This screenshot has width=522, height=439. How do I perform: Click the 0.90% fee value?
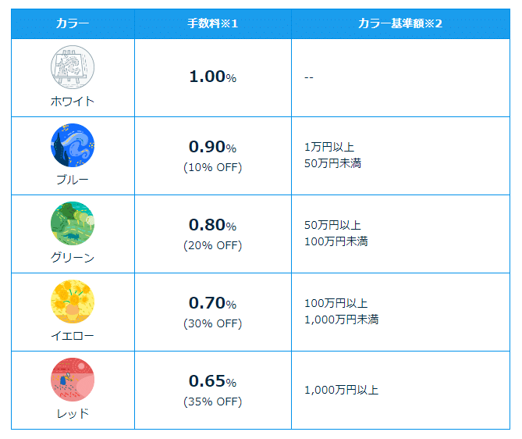(x=213, y=147)
